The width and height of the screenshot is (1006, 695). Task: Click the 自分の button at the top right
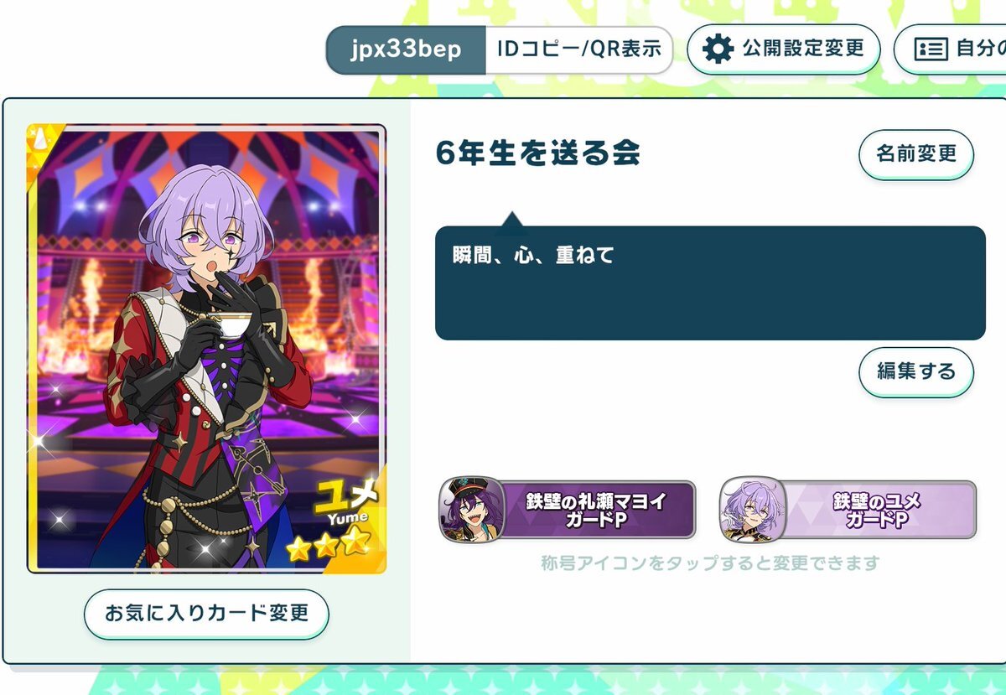click(950, 49)
